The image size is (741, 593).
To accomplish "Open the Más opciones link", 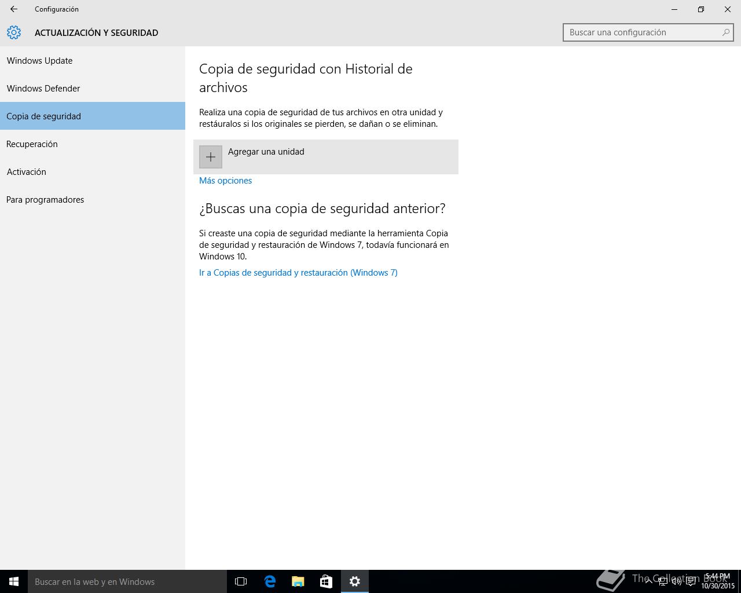I will (x=225, y=181).
